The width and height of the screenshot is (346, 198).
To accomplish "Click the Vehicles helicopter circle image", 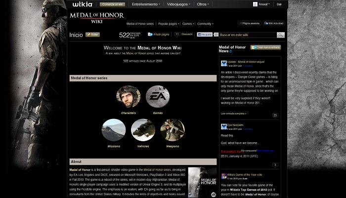I will pos(143,130).
